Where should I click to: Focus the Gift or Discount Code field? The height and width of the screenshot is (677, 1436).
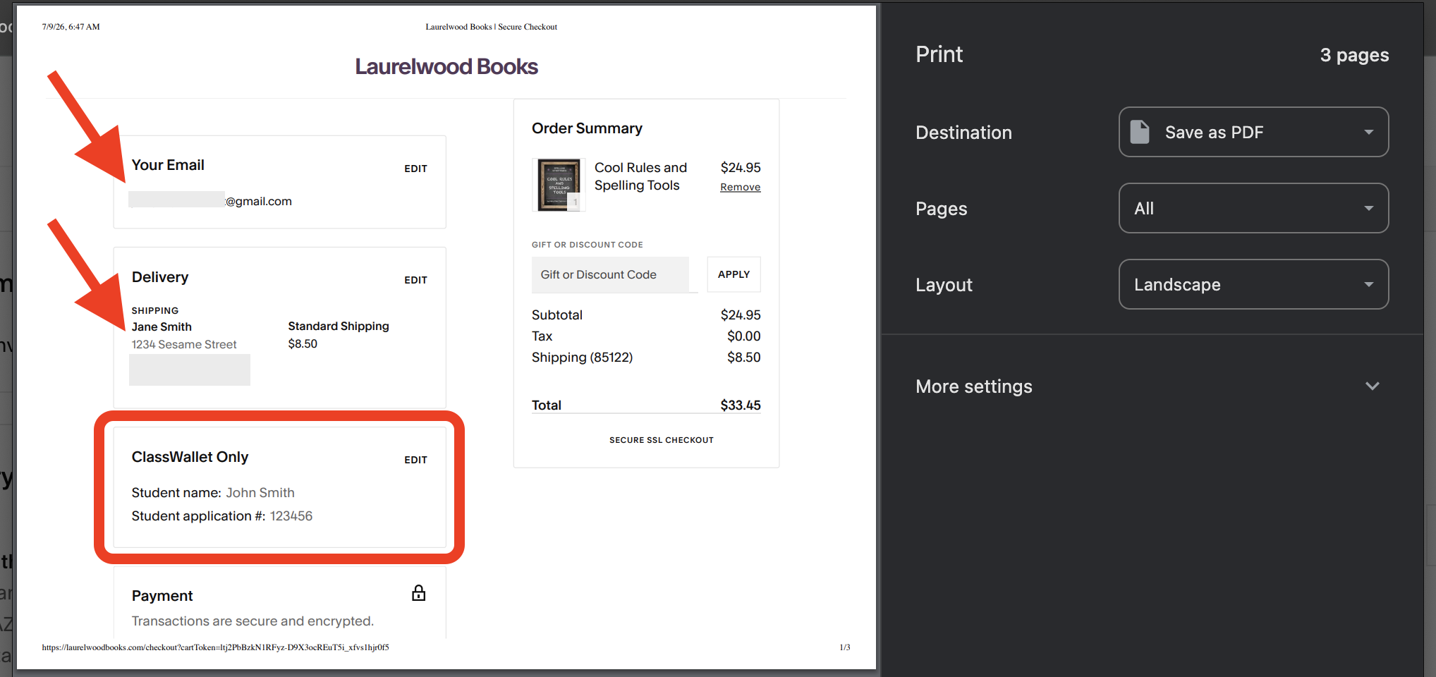tap(610, 274)
